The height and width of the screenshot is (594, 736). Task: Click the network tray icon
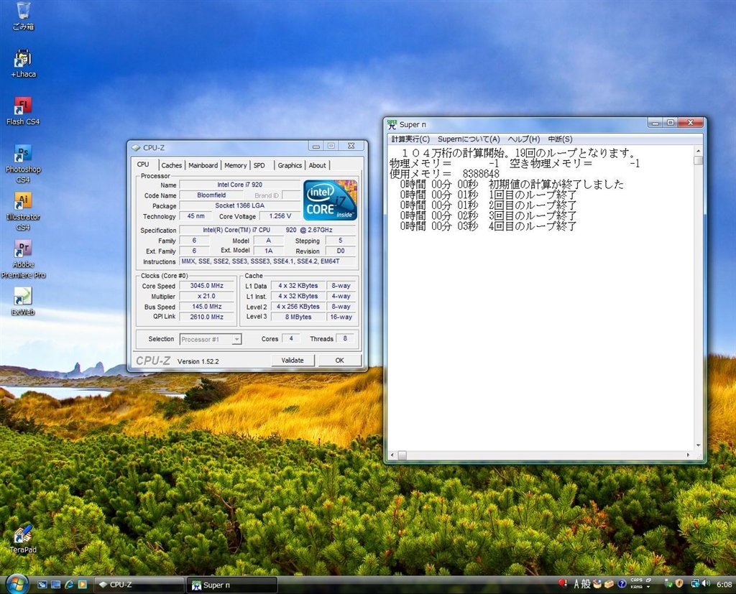tap(695, 584)
